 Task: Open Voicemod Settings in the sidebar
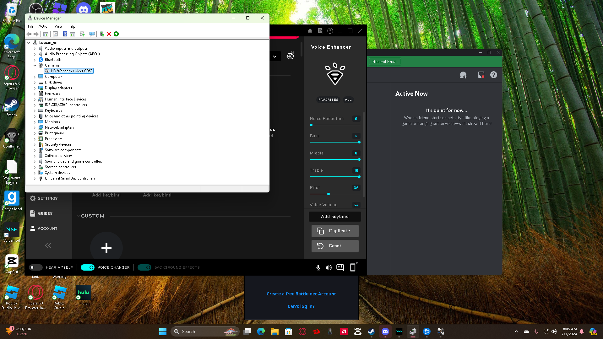click(x=44, y=198)
